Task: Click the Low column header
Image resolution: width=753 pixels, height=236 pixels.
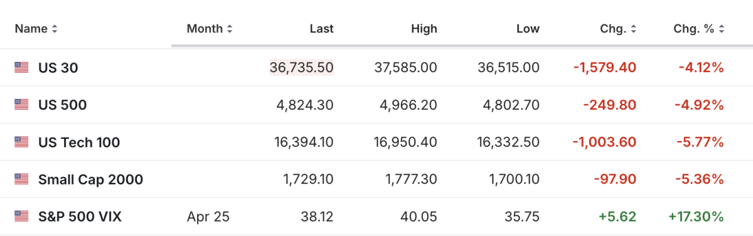Action: 528,29
